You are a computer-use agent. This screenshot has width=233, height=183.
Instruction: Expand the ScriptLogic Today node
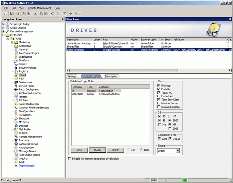[3, 24]
